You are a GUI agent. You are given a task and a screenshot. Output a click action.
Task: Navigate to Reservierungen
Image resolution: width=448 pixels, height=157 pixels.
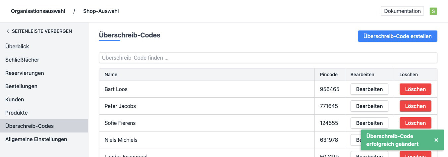[25, 73]
